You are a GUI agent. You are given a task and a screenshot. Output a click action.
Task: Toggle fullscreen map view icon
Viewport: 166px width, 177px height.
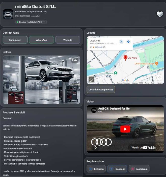pyautogui.click(x=159, y=78)
